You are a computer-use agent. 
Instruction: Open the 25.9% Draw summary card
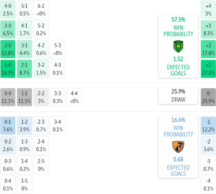click(178, 95)
